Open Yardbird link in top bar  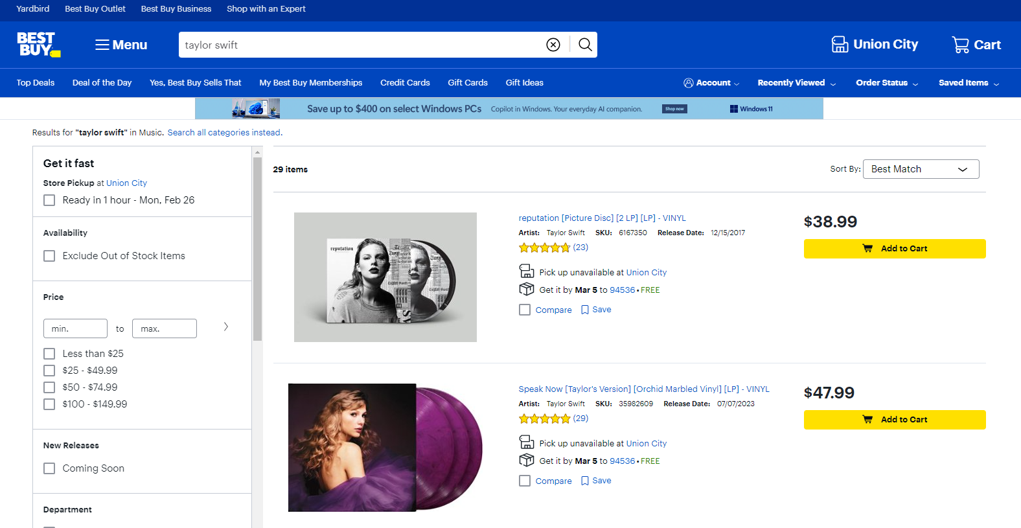click(x=33, y=9)
